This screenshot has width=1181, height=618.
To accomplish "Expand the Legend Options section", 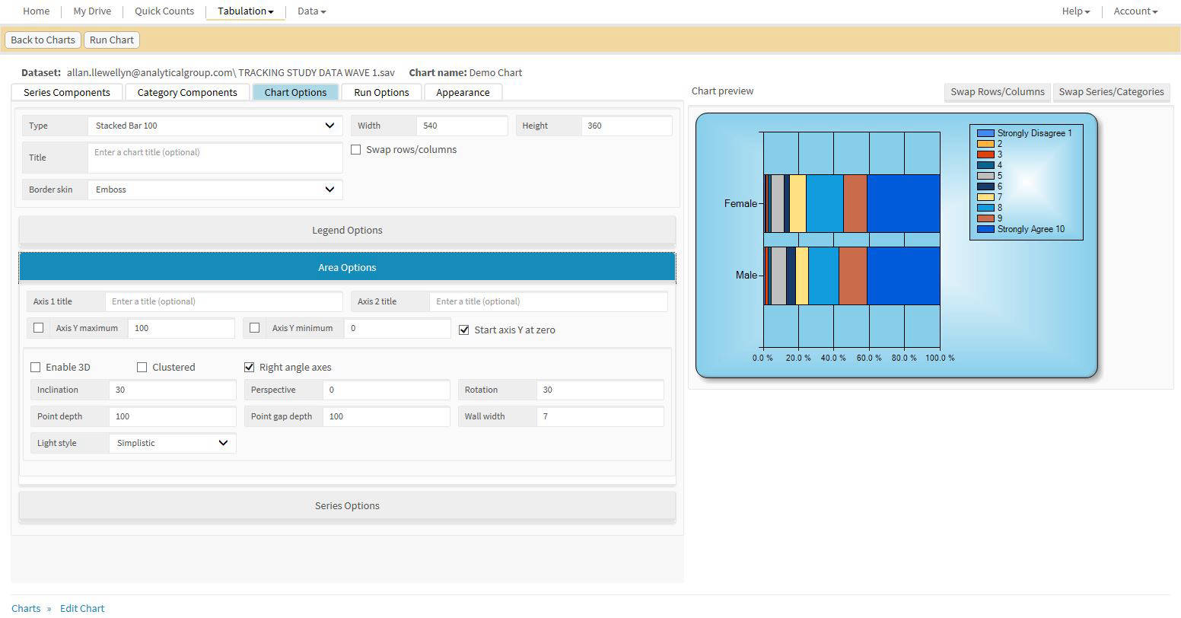I will pyautogui.click(x=347, y=230).
